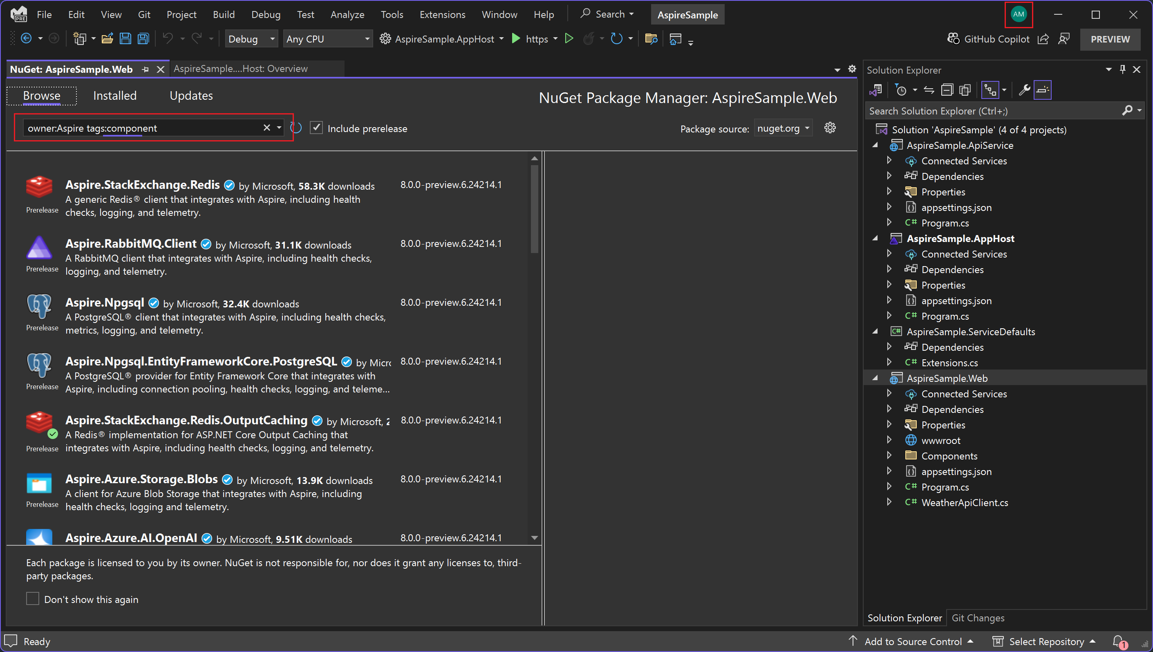The height and width of the screenshot is (652, 1153).
Task: Click the Save All icon
Action: 143,39
